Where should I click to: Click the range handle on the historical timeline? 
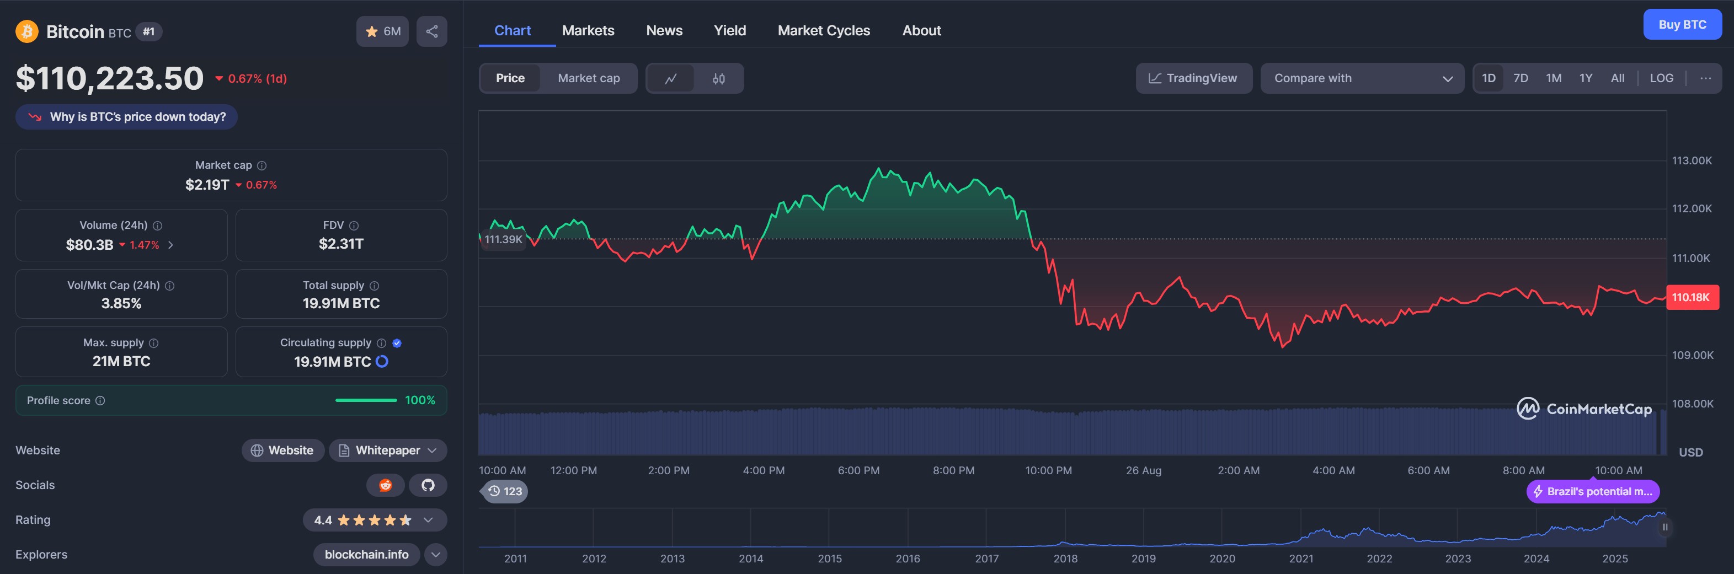coord(1664,527)
